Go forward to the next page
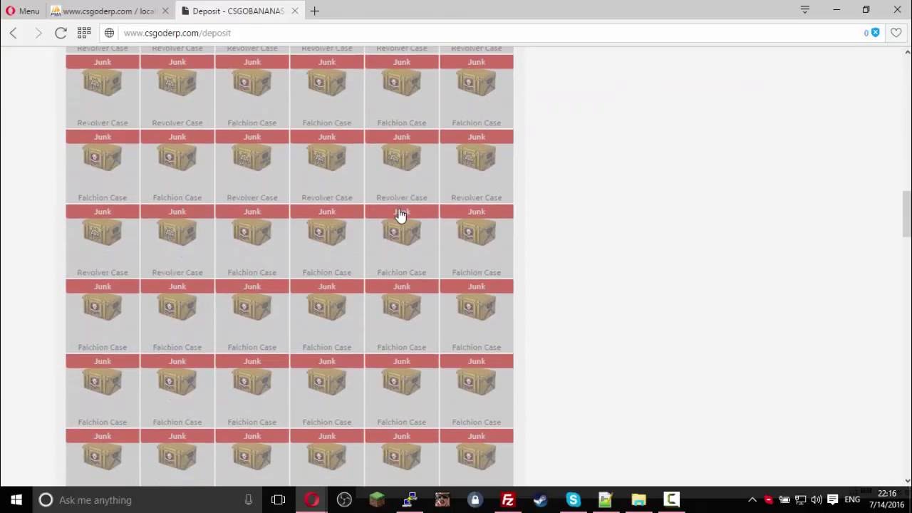 coord(38,33)
